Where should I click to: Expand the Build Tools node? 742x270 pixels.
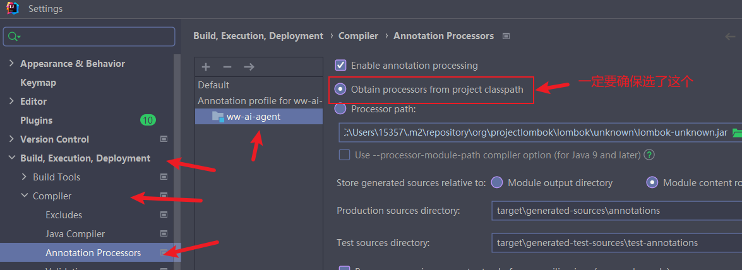click(x=24, y=177)
